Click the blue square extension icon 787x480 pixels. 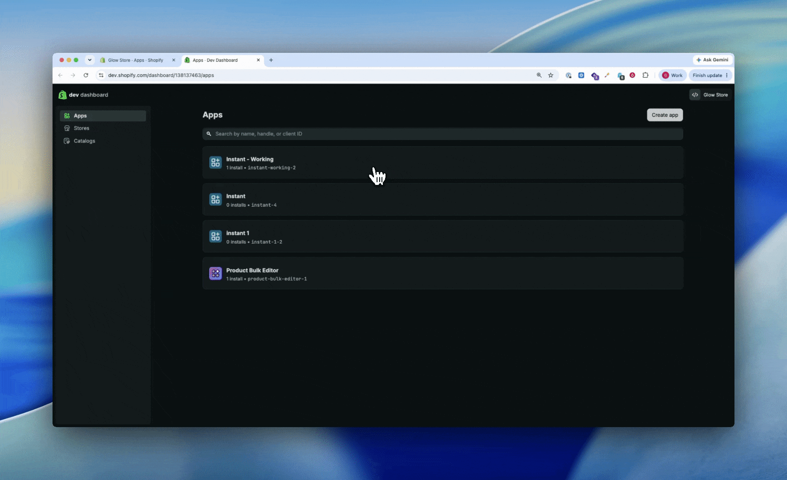581,76
